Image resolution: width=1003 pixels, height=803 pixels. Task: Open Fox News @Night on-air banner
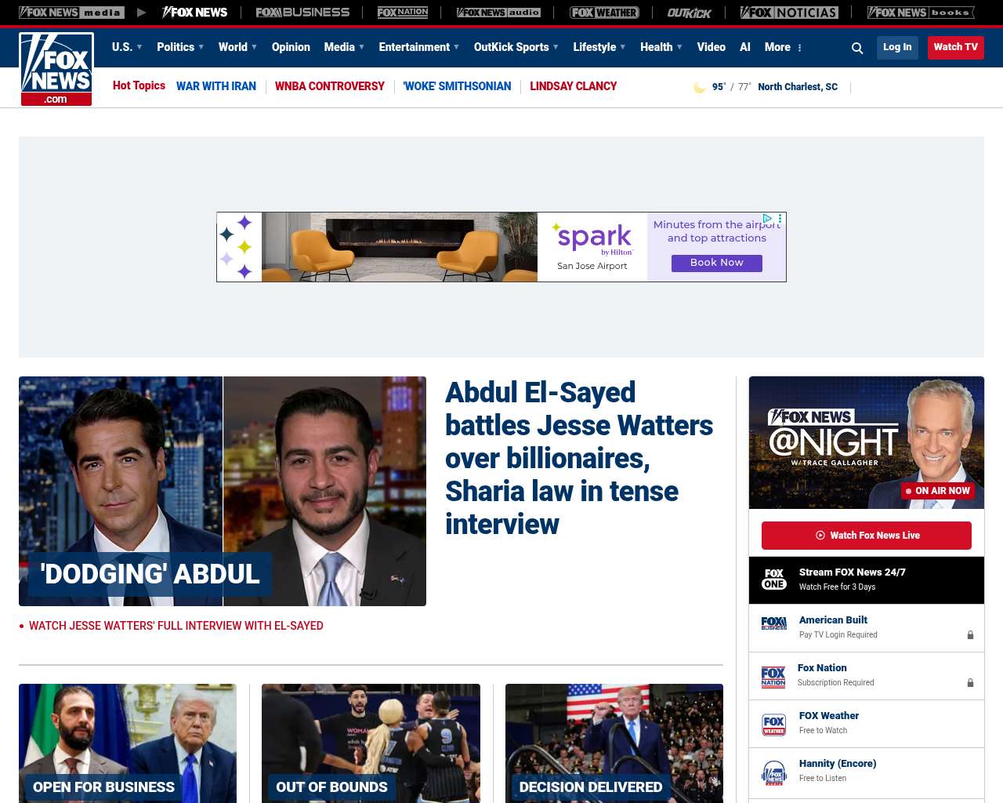867,442
